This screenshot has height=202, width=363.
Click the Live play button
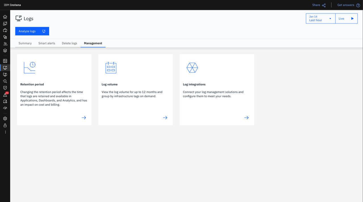346,18
